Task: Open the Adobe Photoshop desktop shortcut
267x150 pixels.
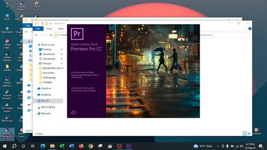Action: [22, 6]
